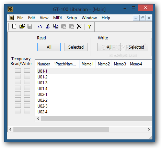Minimize the inner Main child window

(136, 18)
